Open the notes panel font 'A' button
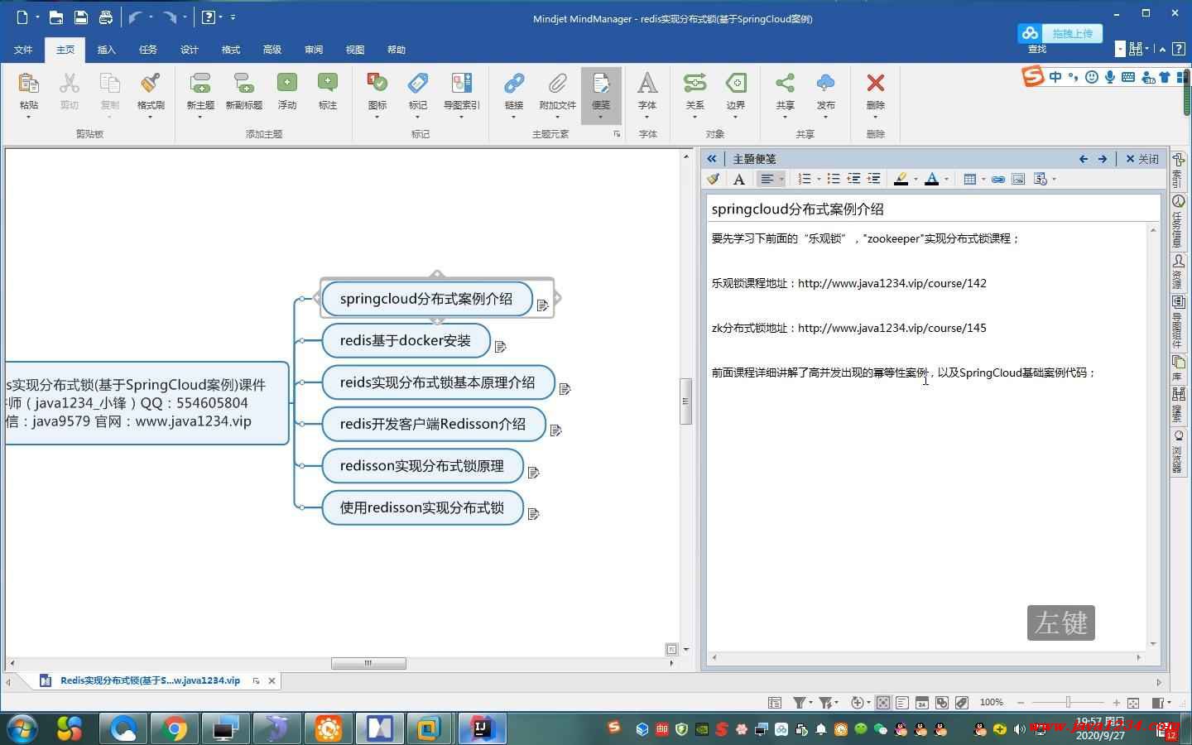Image resolution: width=1192 pixels, height=745 pixels. (x=739, y=179)
